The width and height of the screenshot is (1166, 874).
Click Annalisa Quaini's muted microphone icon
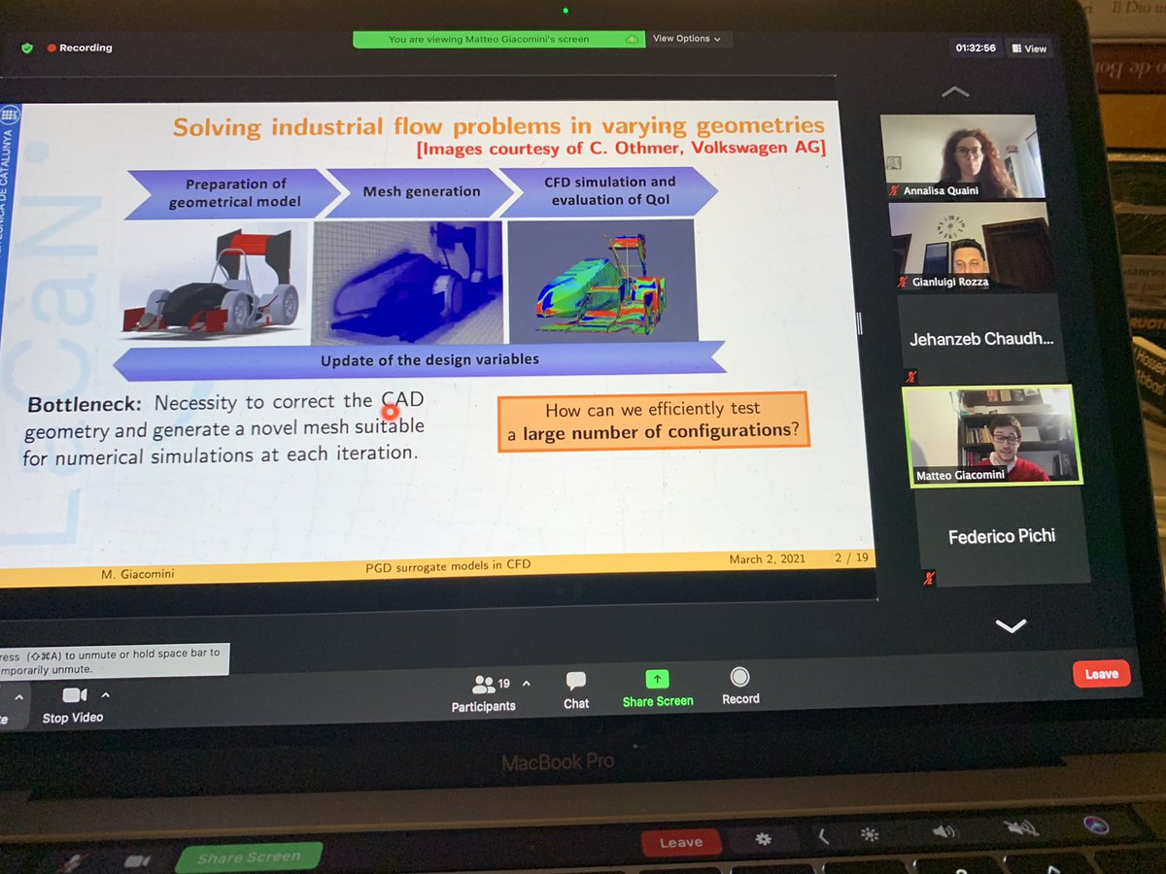[x=894, y=192]
